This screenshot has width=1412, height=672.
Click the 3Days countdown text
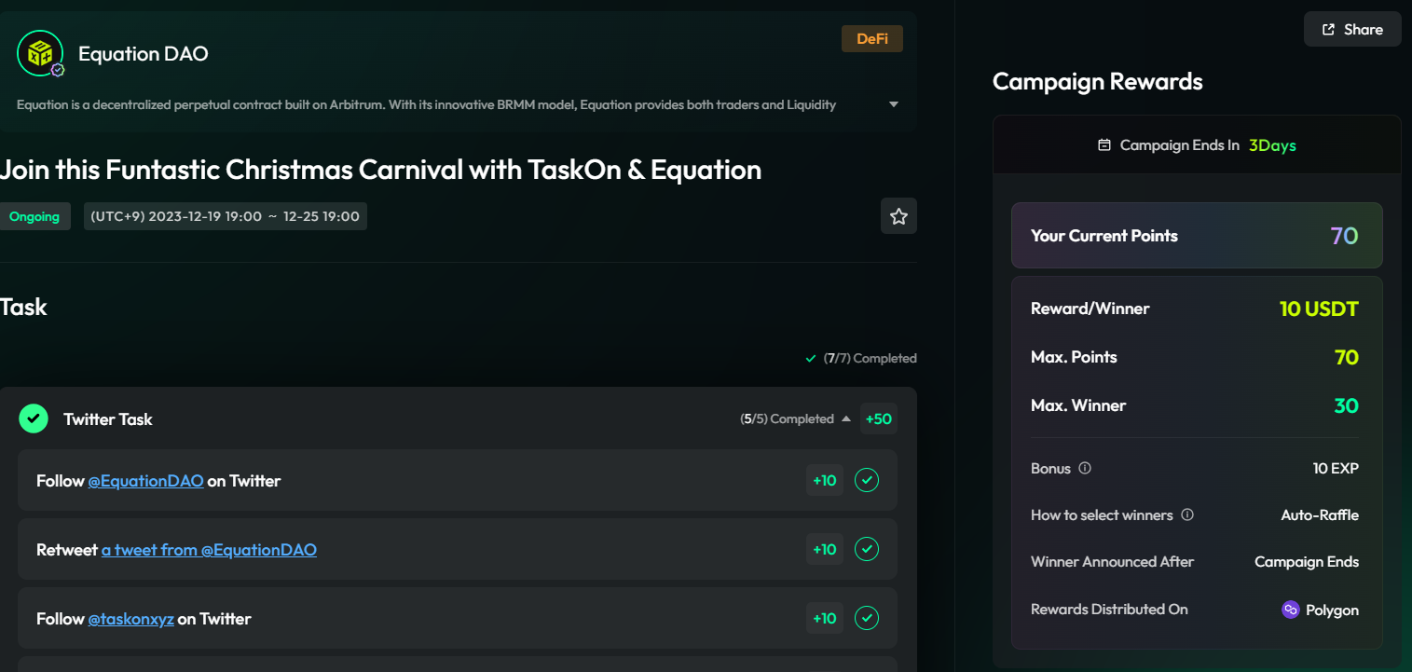tap(1272, 145)
